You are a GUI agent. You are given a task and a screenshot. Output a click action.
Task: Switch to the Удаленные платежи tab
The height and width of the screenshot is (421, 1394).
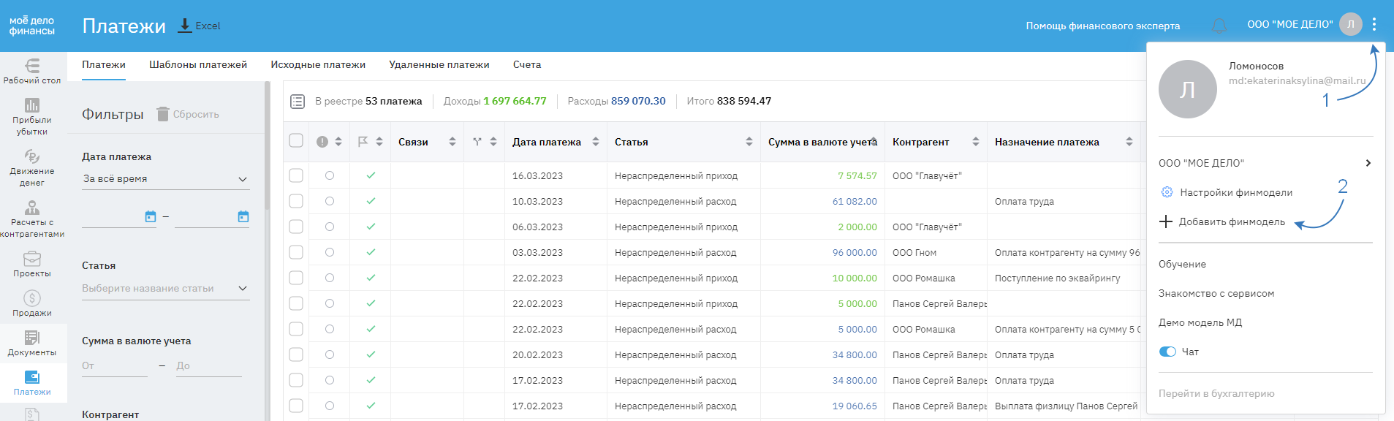[x=439, y=65]
